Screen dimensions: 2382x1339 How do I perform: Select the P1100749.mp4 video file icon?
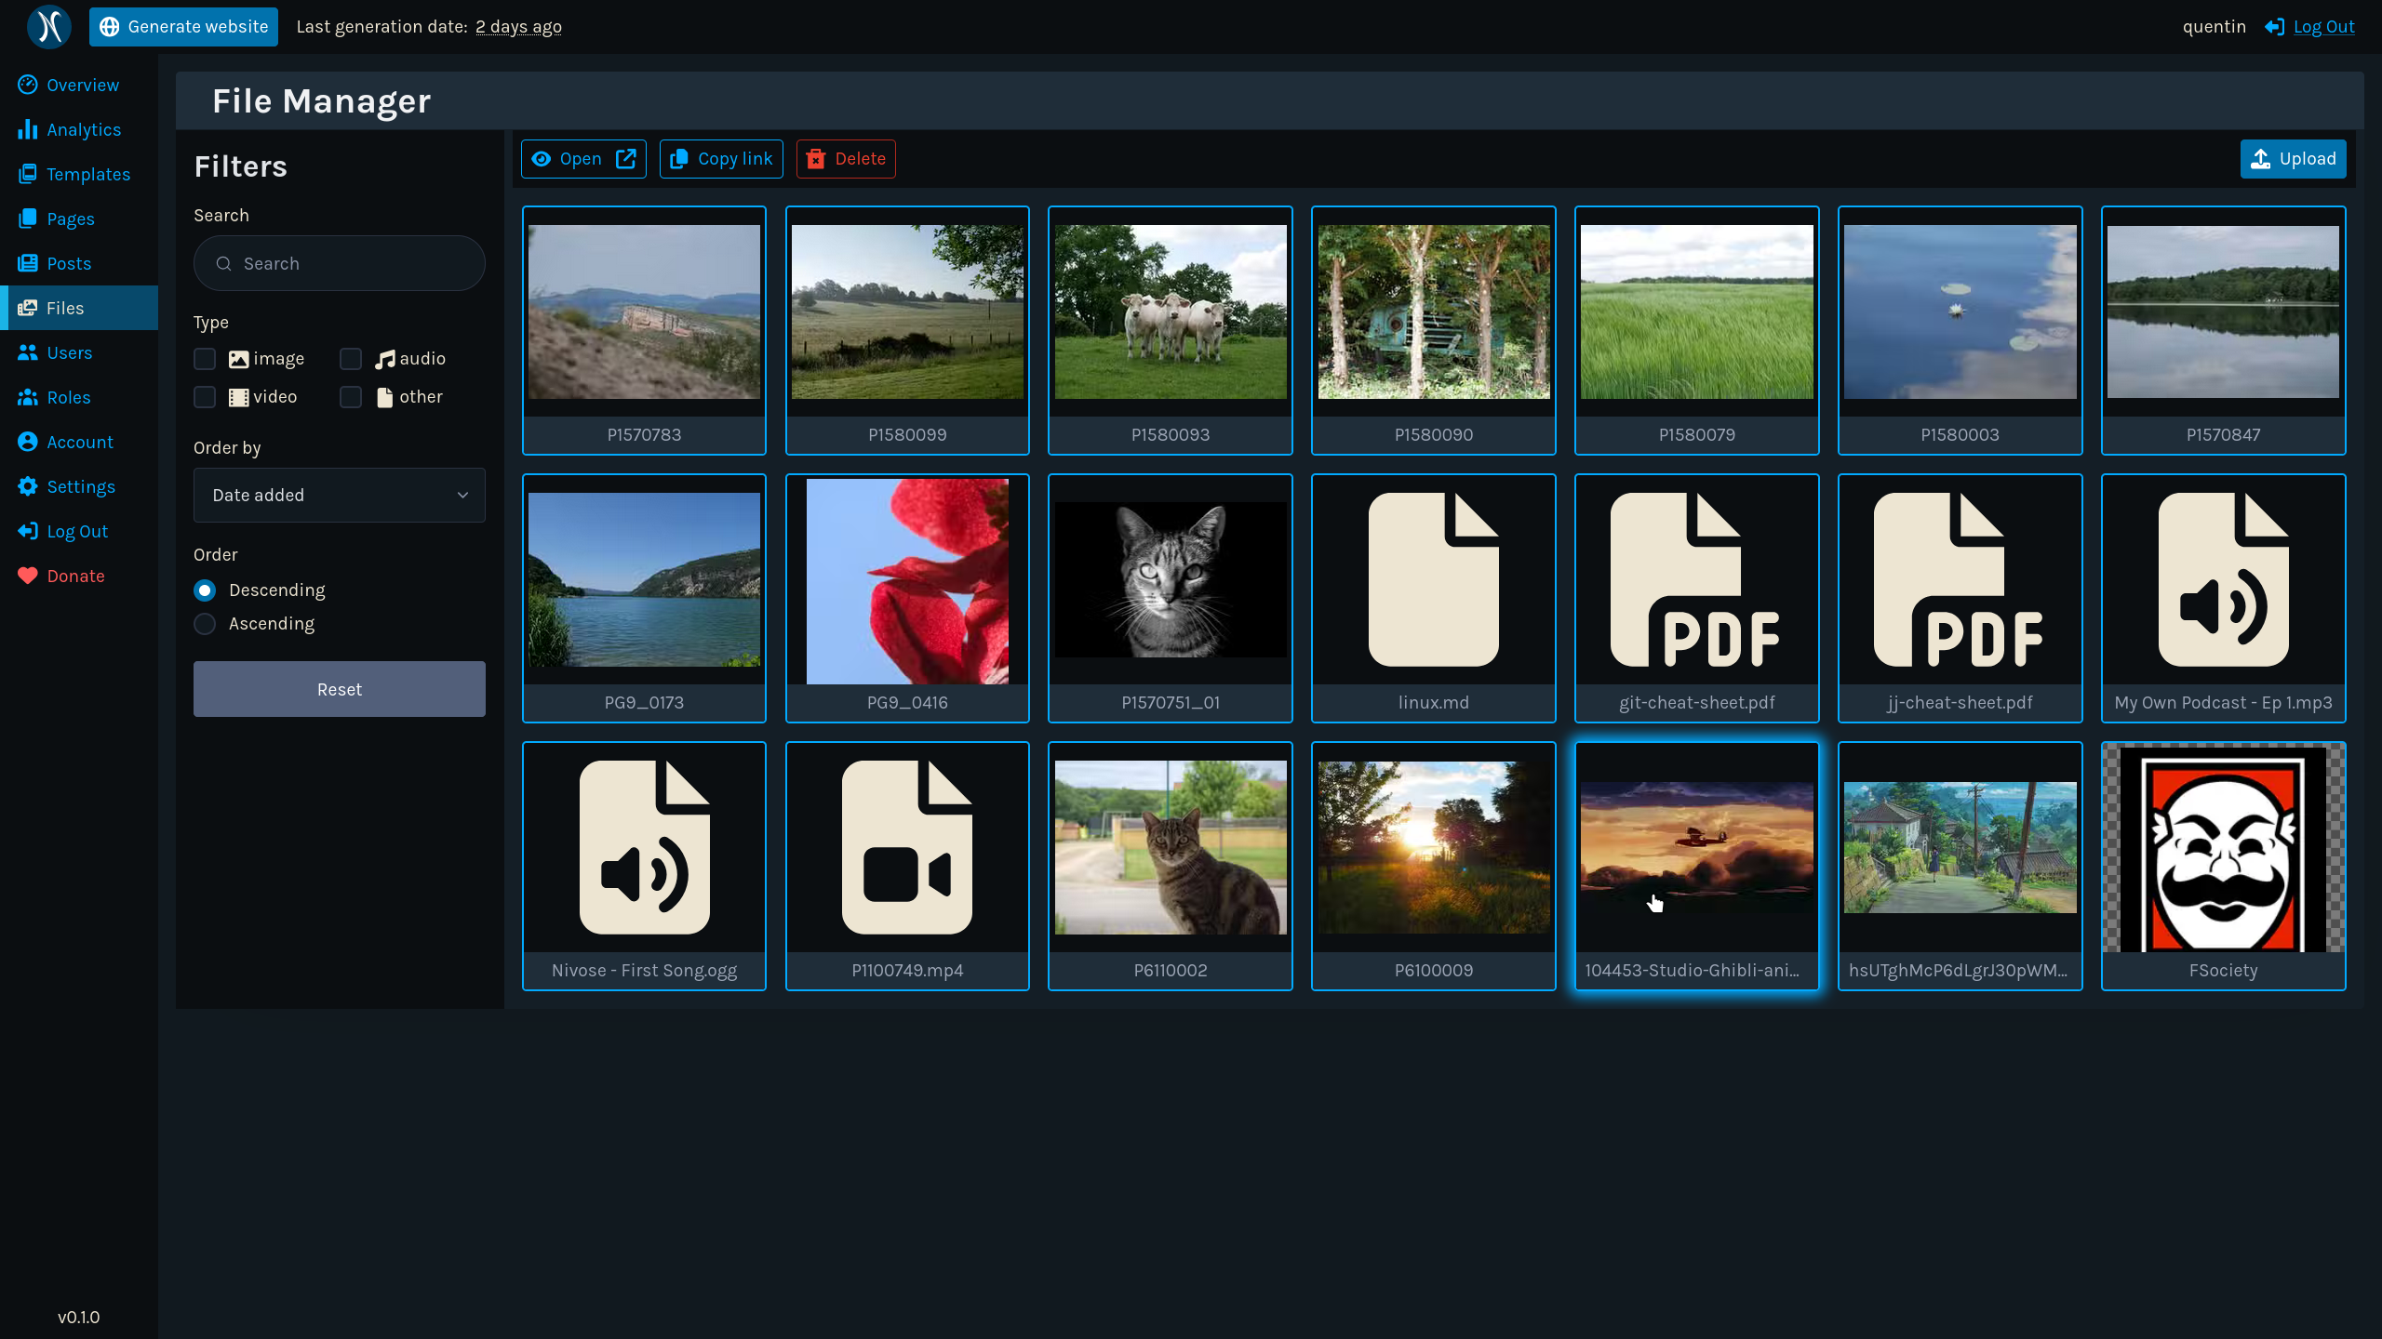(906, 848)
